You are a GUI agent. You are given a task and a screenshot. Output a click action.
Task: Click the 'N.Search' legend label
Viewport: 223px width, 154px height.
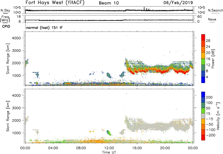(215, 10)
